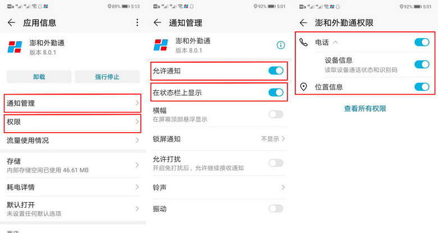Go back from 应用信息 screen
The image size is (438, 233).
(11, 22)
